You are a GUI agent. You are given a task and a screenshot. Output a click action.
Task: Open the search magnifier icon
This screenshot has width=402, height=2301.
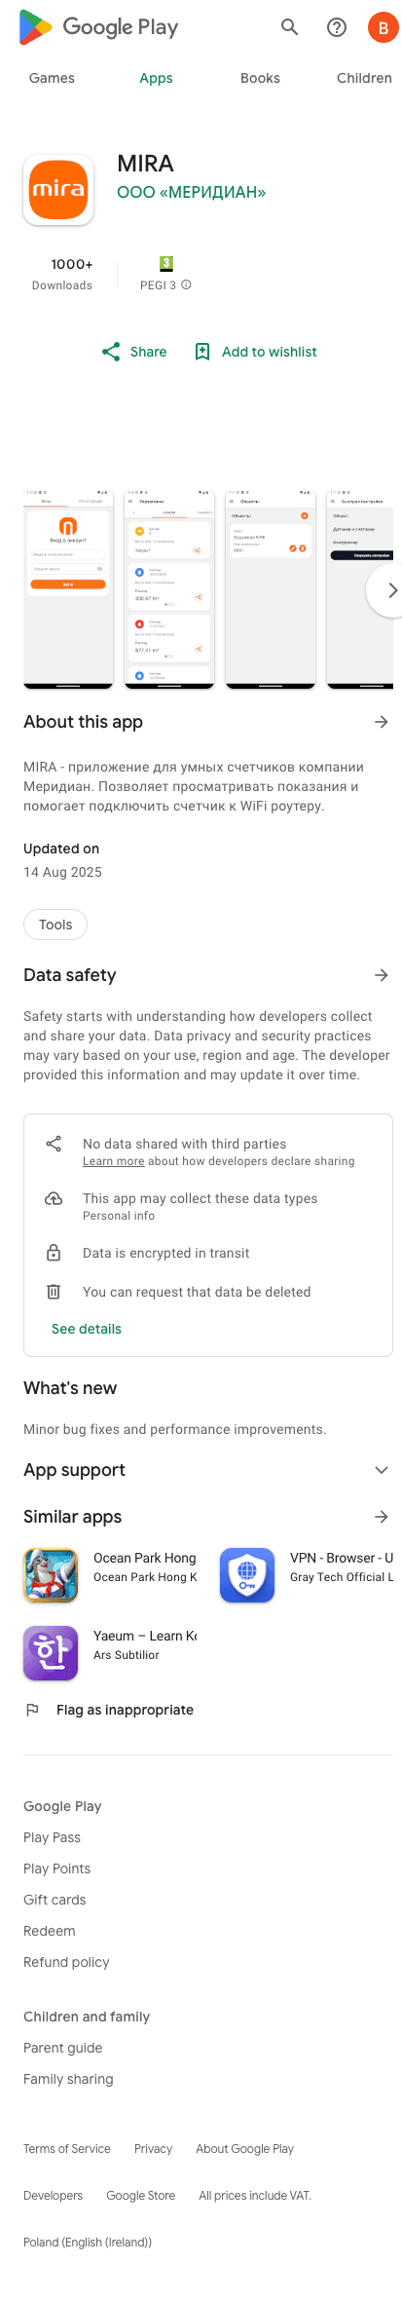[x=289, y=27]
